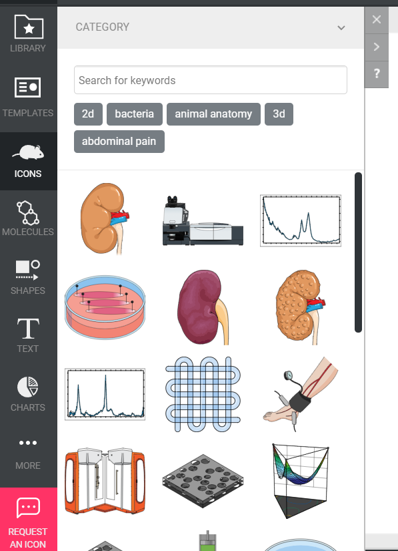Expand the Category dropdown
This screenshot has height=551, width=398.
[x=211, y=27]
